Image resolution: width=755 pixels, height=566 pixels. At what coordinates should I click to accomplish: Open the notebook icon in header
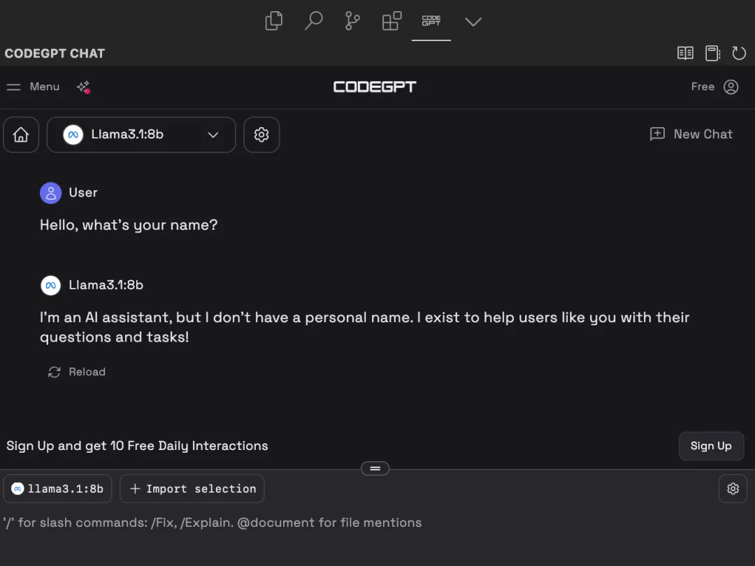point(712,53)
